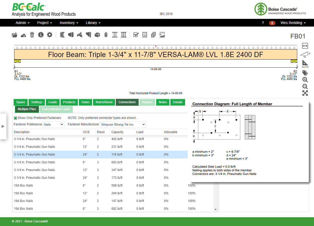The width and height of the screenshot is (314, 226).
Task: Pick the solid trapezoid member icon left of the folded-panel icon
Action: pos(71,35)
